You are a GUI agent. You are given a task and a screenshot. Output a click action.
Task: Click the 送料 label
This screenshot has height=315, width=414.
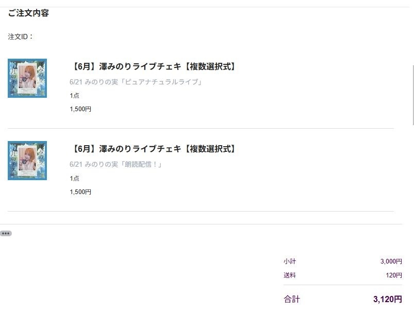click(x=290, y=275)
